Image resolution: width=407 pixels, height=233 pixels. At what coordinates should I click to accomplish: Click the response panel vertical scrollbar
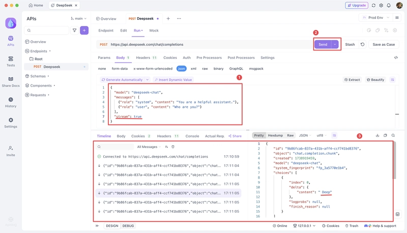coord(394,160)
